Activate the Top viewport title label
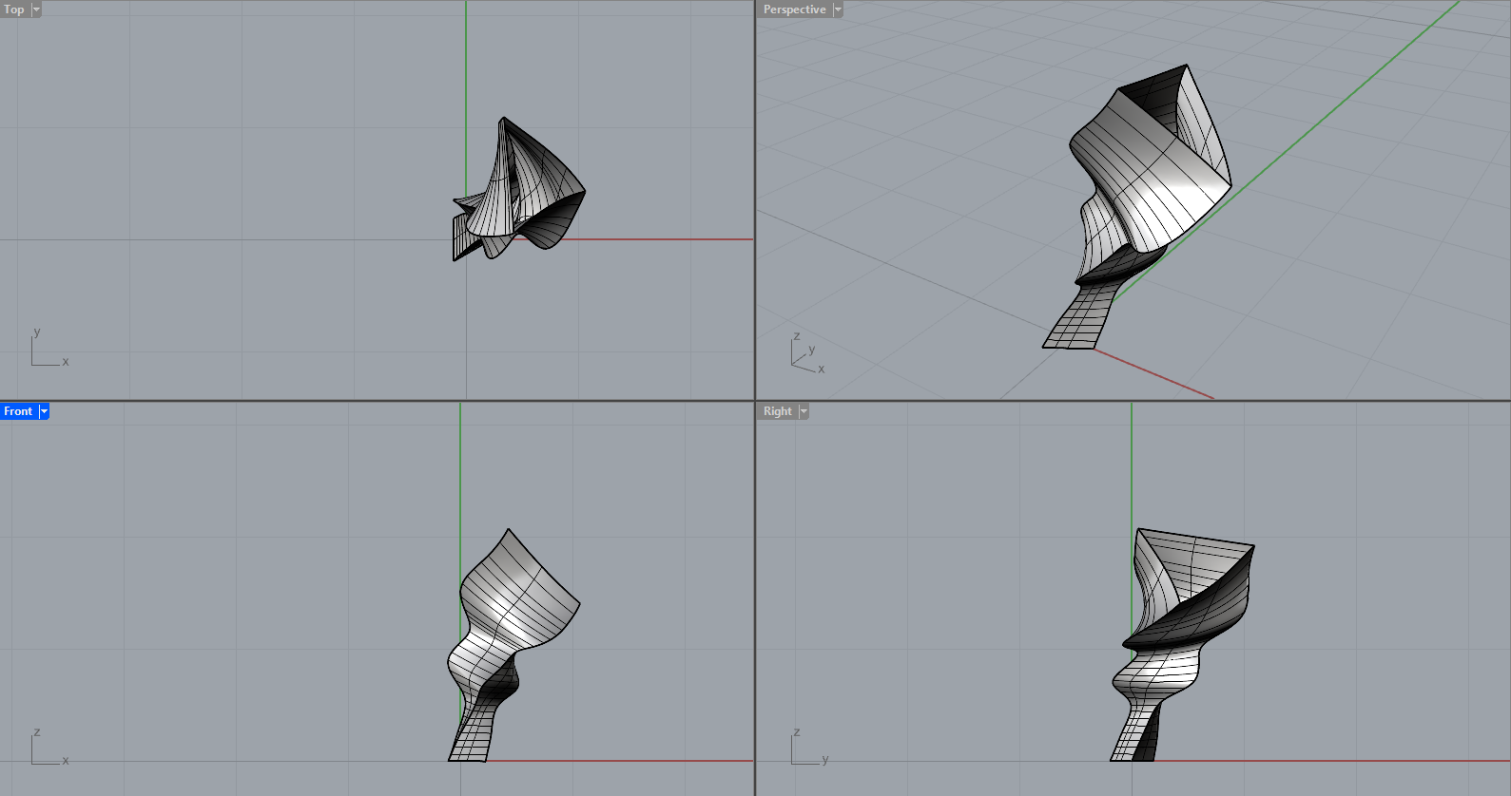Screen dimensions: 1511x796 pyautogui.click(x=14, y=9)
